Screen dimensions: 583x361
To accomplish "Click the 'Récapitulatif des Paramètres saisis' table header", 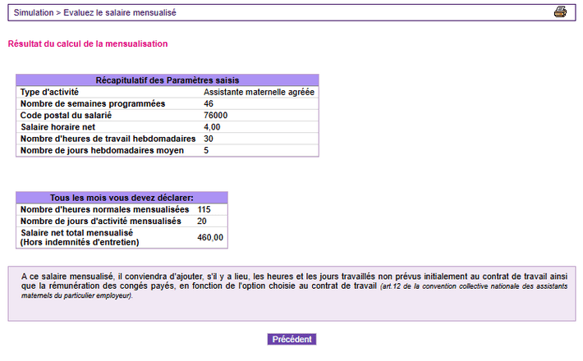I will point(168,80).
